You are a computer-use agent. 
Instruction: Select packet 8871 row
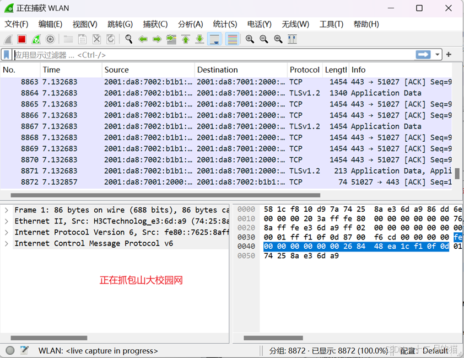tap(226, 171)
